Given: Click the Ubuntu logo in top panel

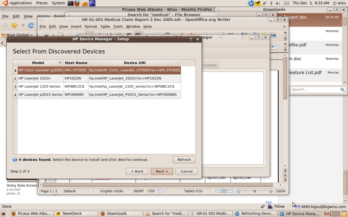Looking at the screenshot, I should point(5,3).
